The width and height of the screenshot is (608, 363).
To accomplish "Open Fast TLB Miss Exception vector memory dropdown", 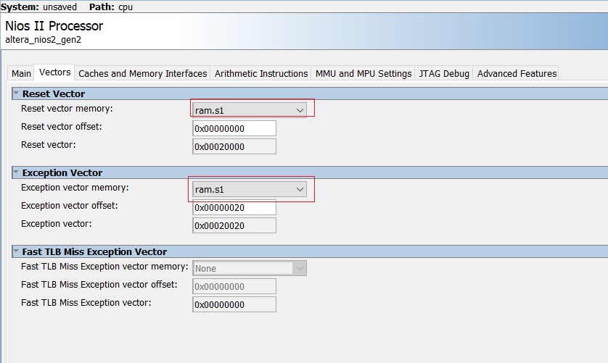I will tap(250, 268).
